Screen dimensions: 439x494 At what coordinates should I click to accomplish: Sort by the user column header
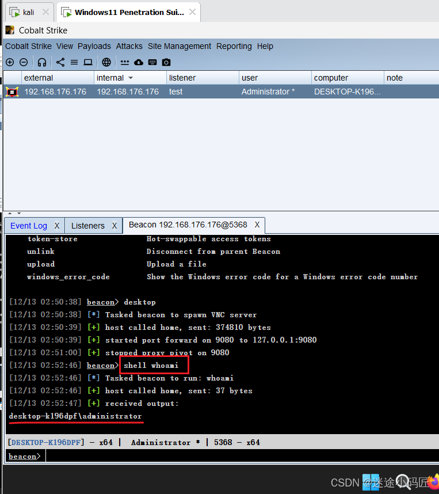275,78
